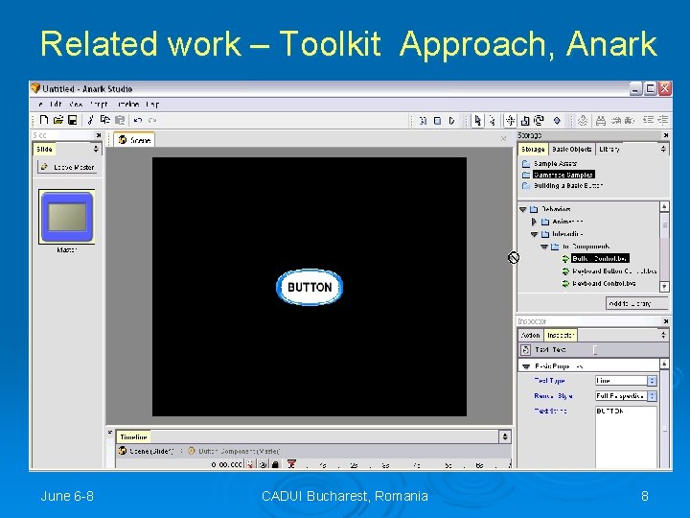
Task: Expand the Animation tree folder
Action: 534,222
